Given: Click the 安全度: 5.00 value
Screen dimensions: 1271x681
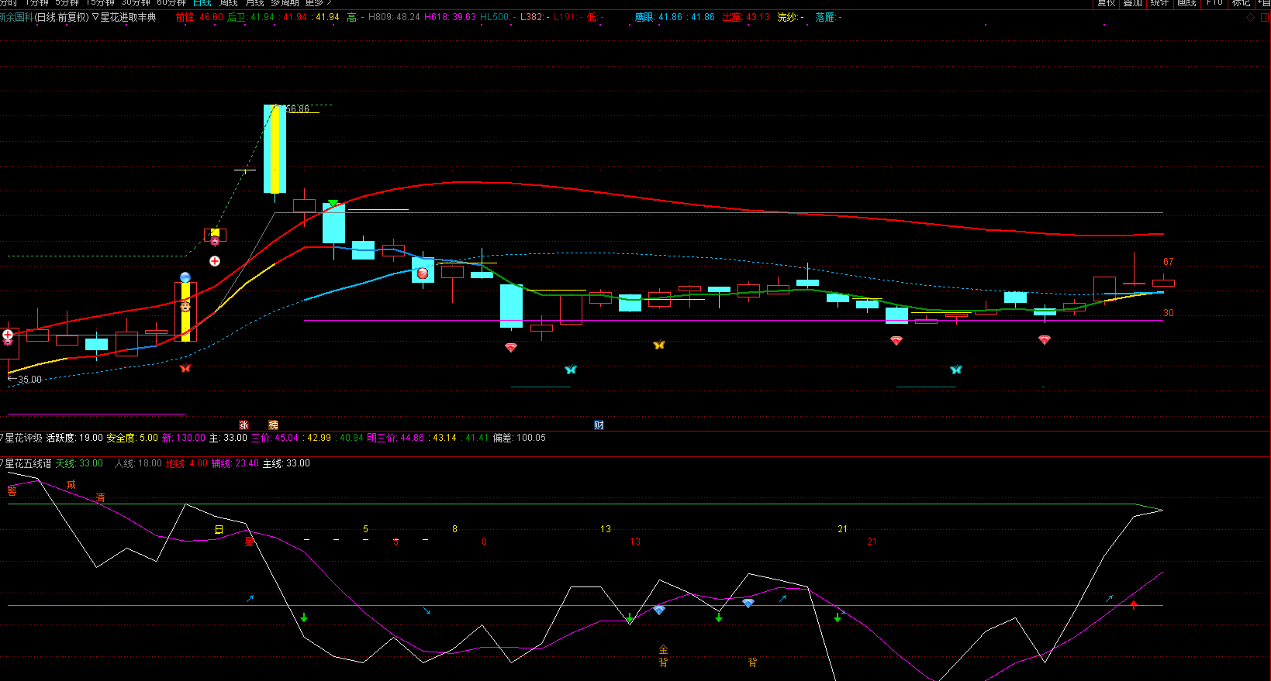Looking at the screenshot, I should (133, 438).
